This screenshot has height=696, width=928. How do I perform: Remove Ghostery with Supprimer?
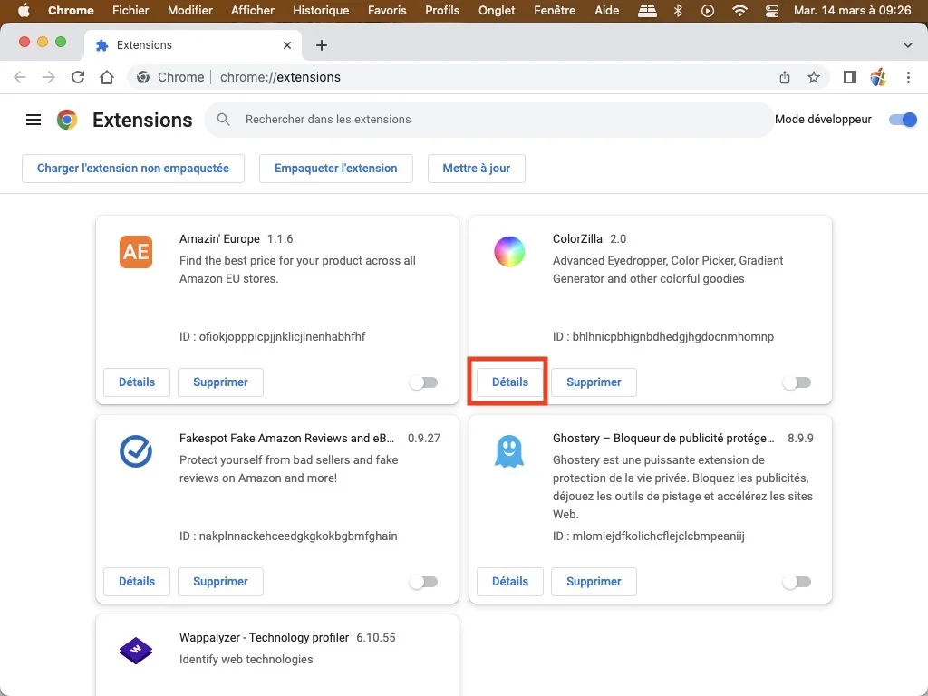594,582
